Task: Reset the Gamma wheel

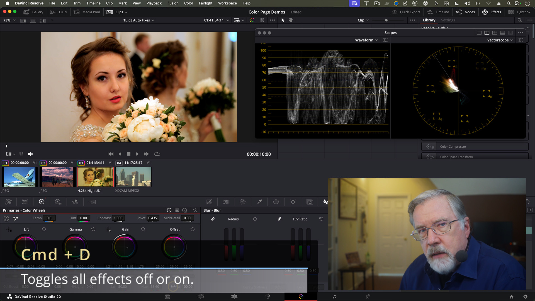Action: [x=93, y=229]
